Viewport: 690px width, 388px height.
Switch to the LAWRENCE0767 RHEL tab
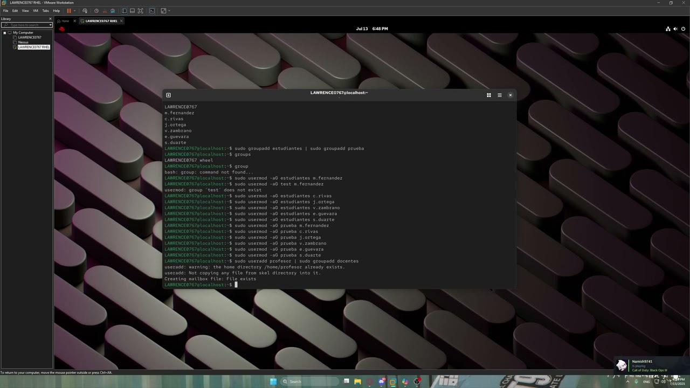pyautogui.click(x=101, y=21)
